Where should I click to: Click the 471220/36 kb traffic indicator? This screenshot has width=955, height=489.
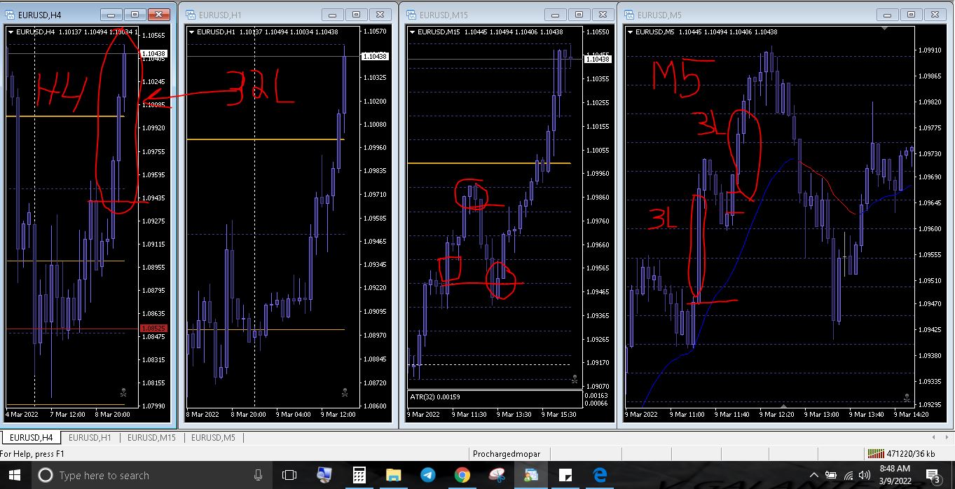pos(911,453)
